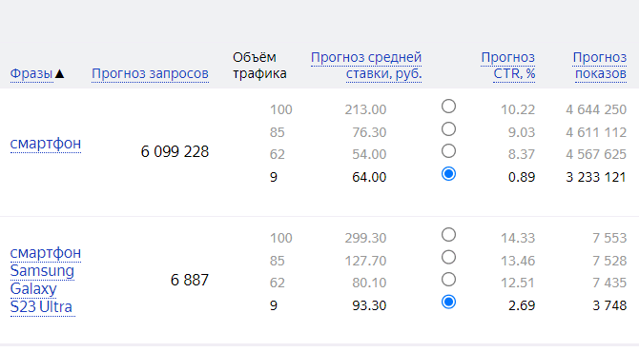Select the 76.30 bid radio for смартфон
This screenshot has width=639, height=352.
click(x=448, y=128)
